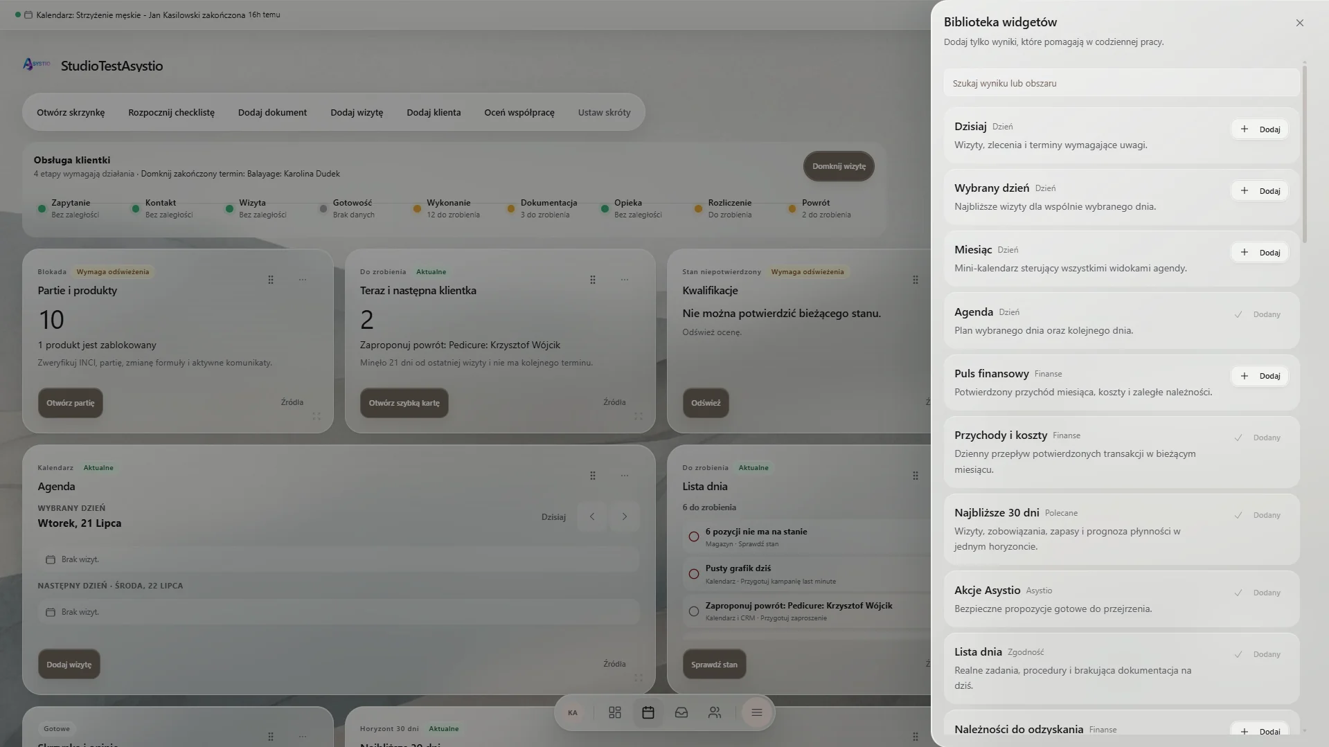Add the Wybrany dzień widget
Viewport: 1329px width, 747px height.
(1260, 191)
